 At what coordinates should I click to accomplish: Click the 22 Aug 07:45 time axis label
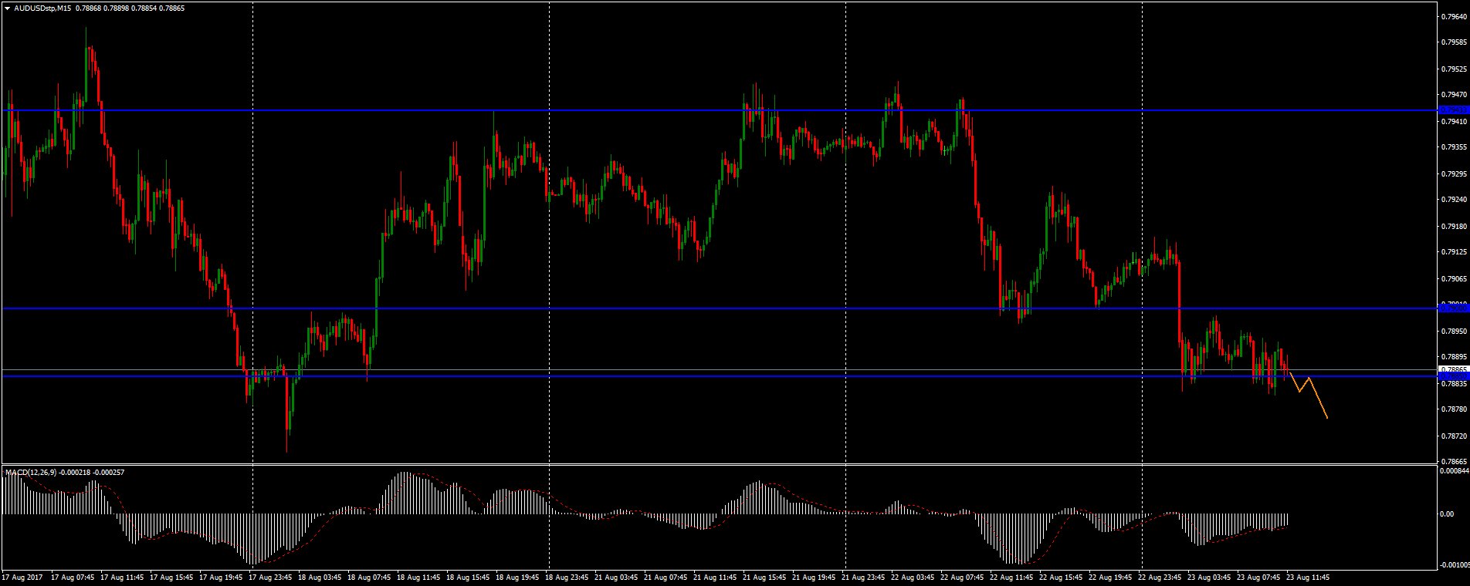961,577
